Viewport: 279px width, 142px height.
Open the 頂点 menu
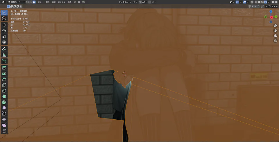[x=69, y=2]
